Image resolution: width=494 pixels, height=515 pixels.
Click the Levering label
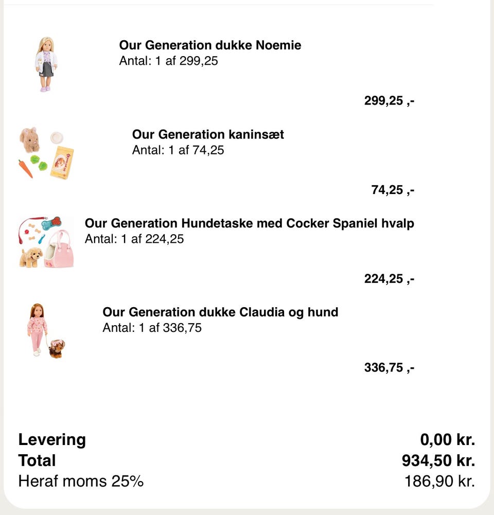[52, 440]
